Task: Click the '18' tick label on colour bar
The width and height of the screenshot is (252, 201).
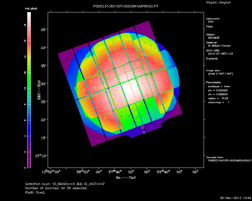Action: point(25,25)
